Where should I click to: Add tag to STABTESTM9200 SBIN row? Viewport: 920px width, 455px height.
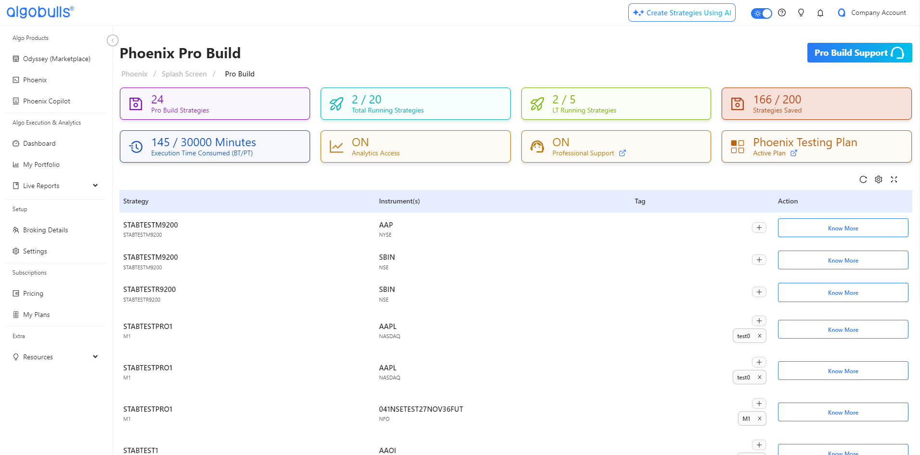pyautogui.click(x=759, y=260)
